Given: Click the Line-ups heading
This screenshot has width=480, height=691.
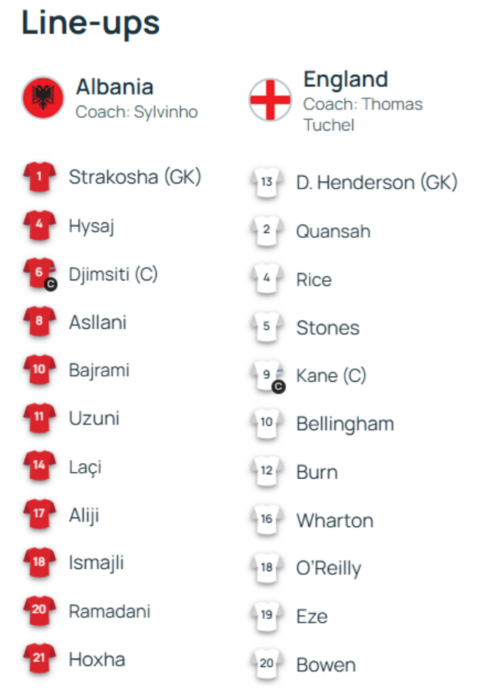Looking at the screenshot, I should coord(91,24).
